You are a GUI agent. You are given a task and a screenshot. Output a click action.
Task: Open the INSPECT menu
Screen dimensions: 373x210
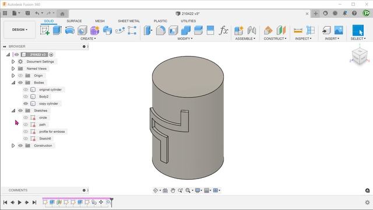click(303, 38)
